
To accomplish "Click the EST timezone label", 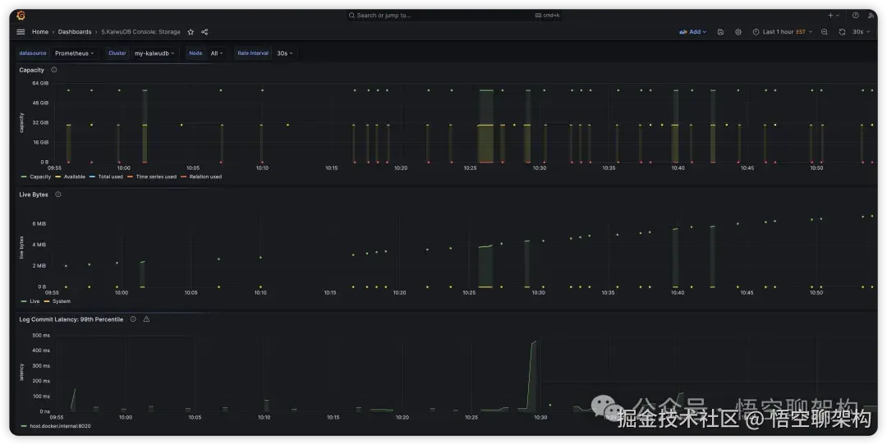I will (x=801, y=32).
